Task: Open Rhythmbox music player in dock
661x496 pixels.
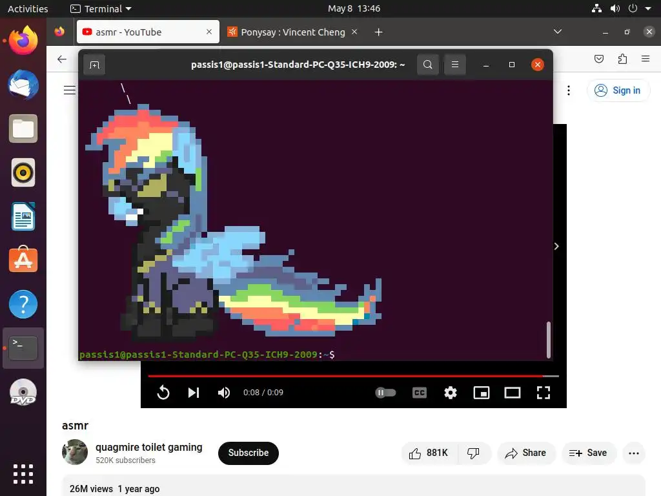Action: tap(23, 172)
